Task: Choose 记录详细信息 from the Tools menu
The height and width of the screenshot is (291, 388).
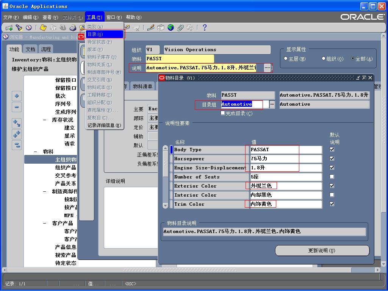Action: pyautogui.click(x=104, y=125)
